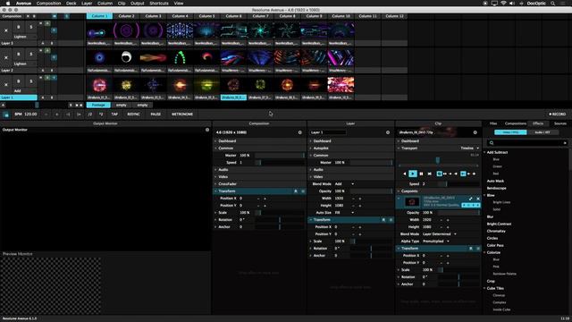The height and width of the screenshot is (322, 572).
Task: Open Output Monitor options circle icon
Action: click(x=207, y=130)
